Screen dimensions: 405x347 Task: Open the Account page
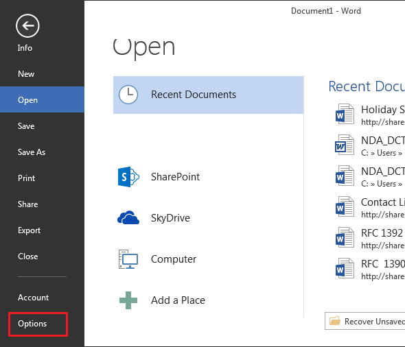(x=42, y=298)
